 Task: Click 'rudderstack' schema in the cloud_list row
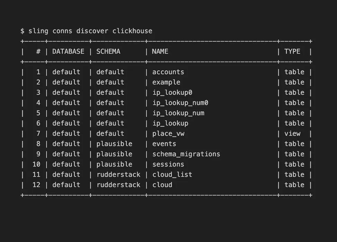118,175
